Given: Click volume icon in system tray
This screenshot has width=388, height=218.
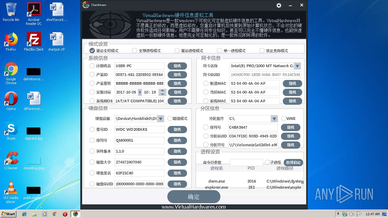Looking at the screenshot, I should click(x=352, y=214).
